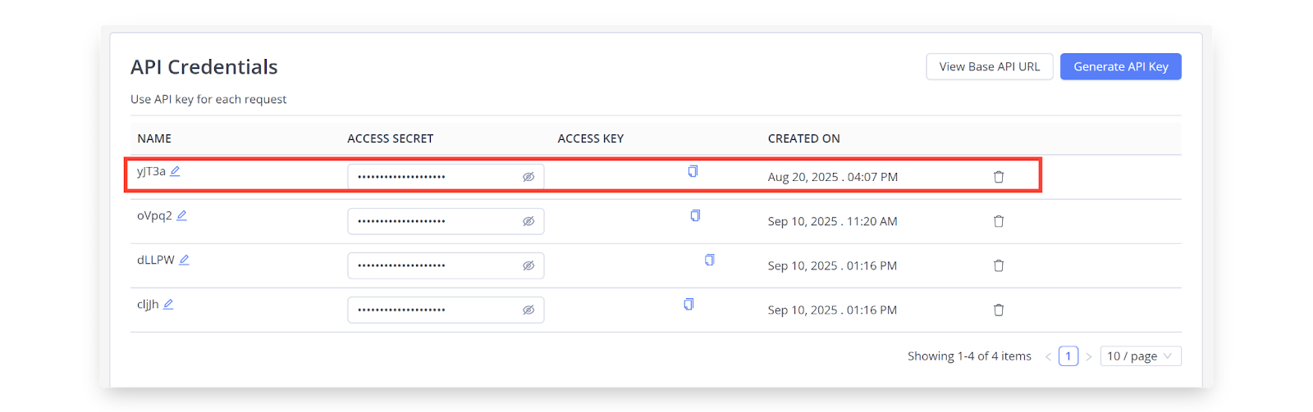This screenshot has width=1313, height=412.
Task: Open the 10 / page size dropdown
Action: coord(1140,356)
